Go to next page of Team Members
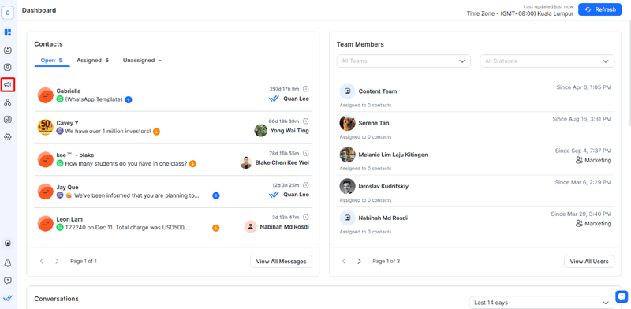The height and width of the screenshot is (309, 631). [359, 261]
